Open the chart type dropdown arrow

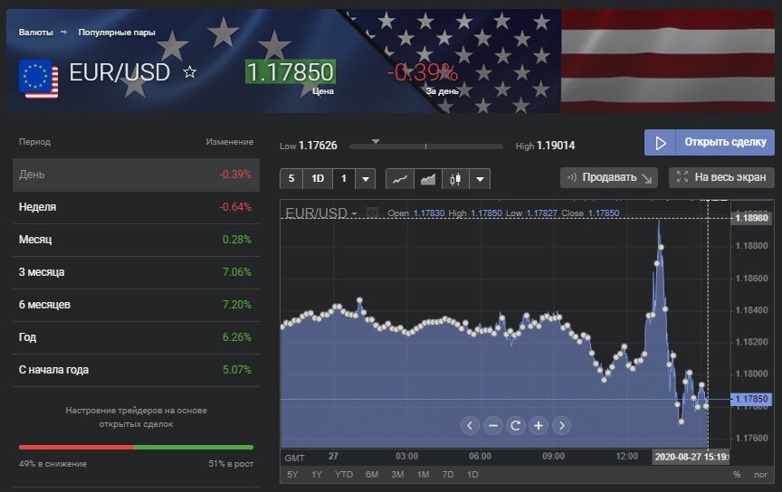click(480, 179)
